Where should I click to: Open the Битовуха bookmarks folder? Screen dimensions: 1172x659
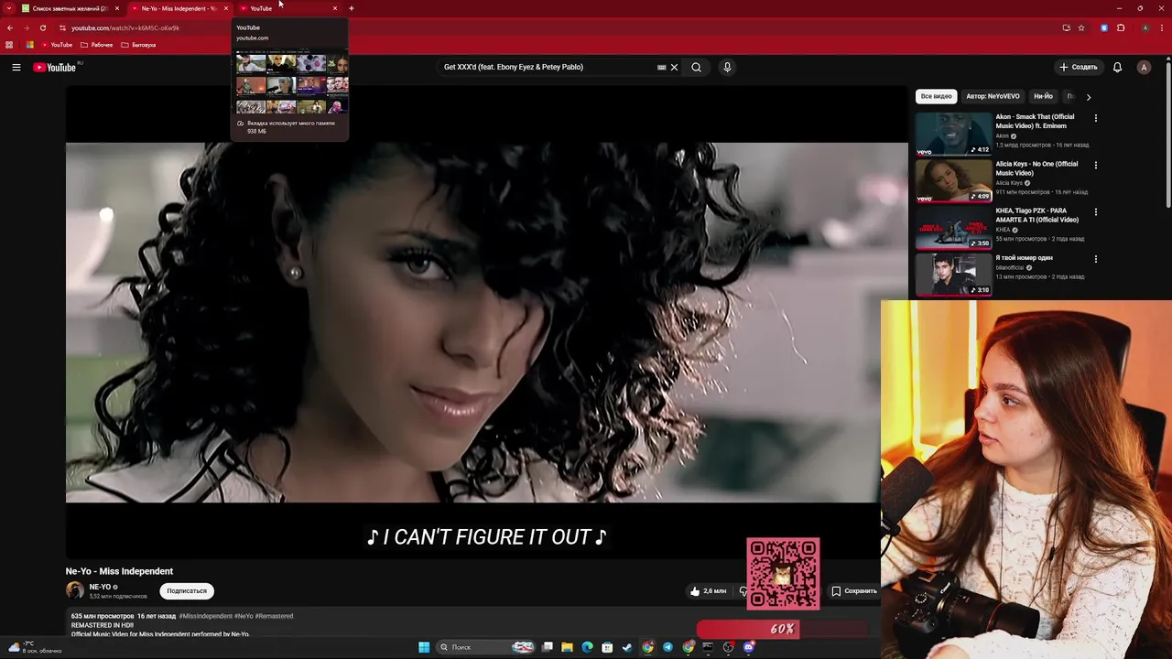pyautogui.click(x=138, y=45)
